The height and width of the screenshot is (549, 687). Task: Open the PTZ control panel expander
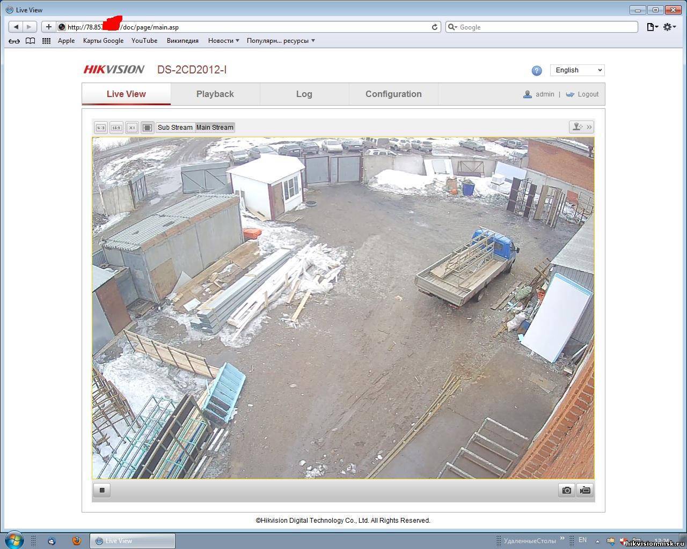582,127
